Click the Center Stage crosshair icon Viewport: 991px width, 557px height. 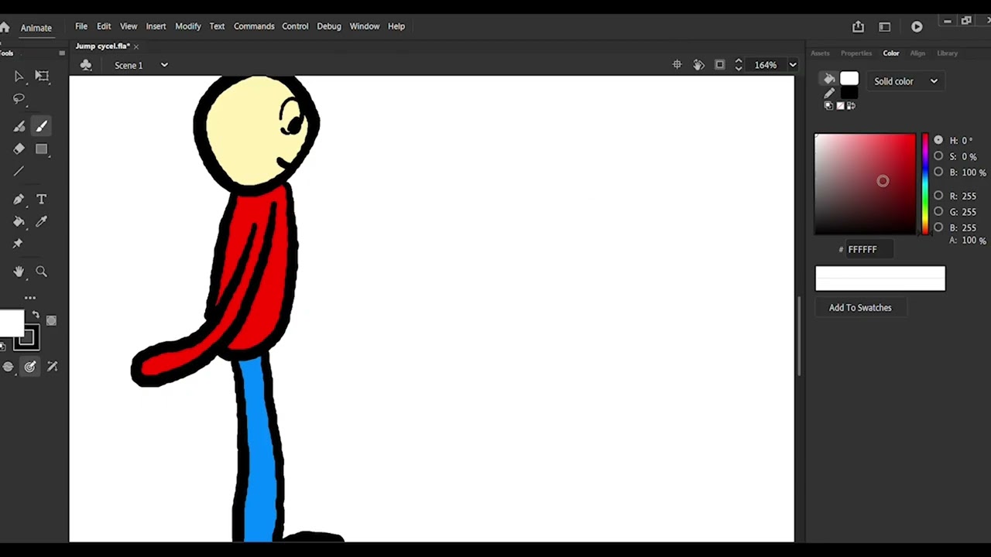coord(677,65)
